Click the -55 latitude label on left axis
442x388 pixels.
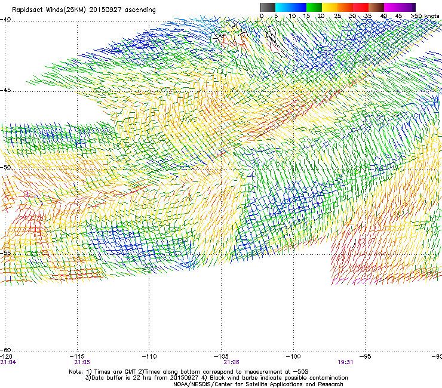pyautogui.click(x=5, y=252)
